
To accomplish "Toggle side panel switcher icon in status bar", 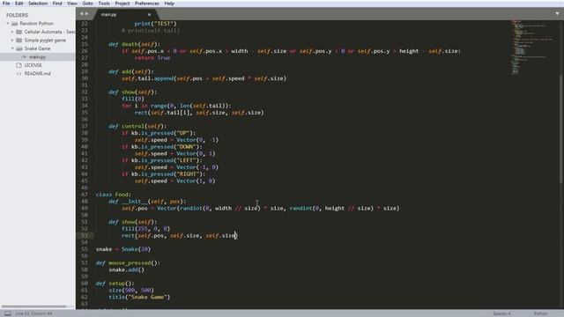I will [x=8, y=313].
